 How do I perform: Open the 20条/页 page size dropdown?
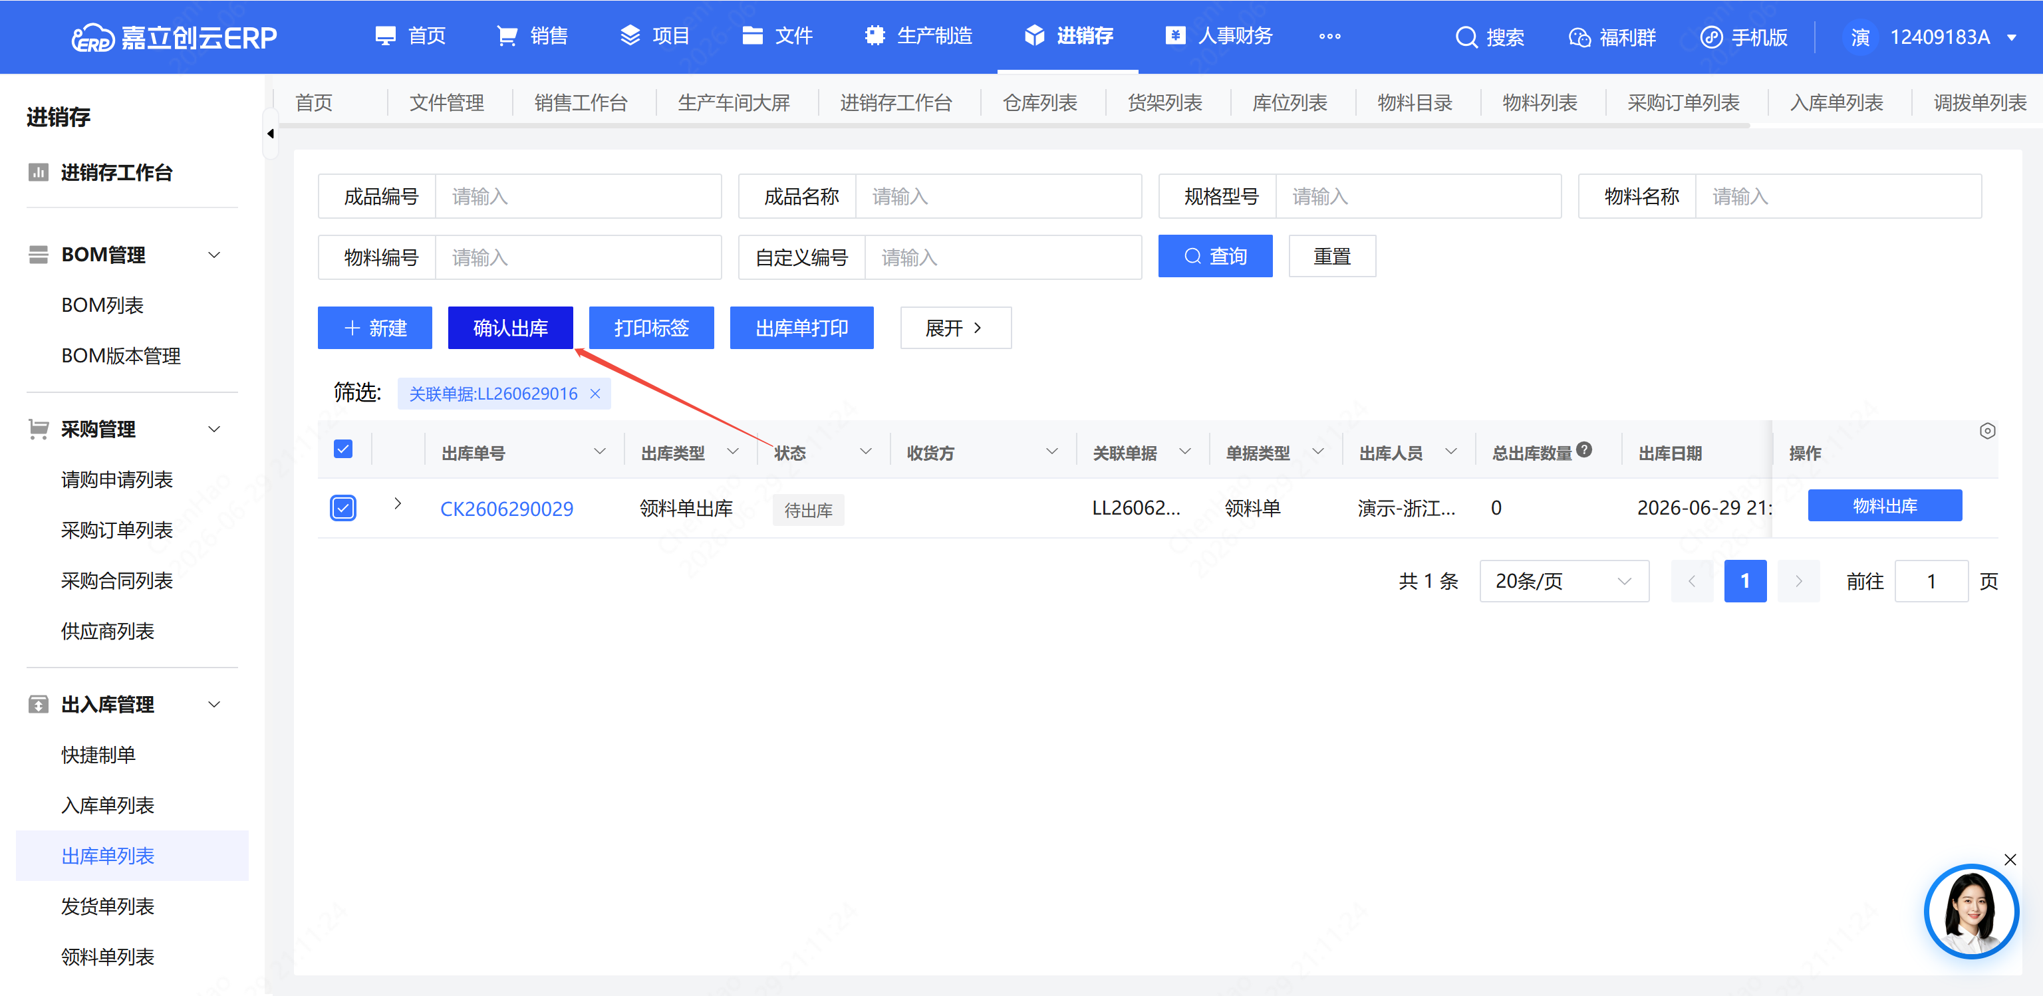pyautogui.click(x=1564, y=581)
